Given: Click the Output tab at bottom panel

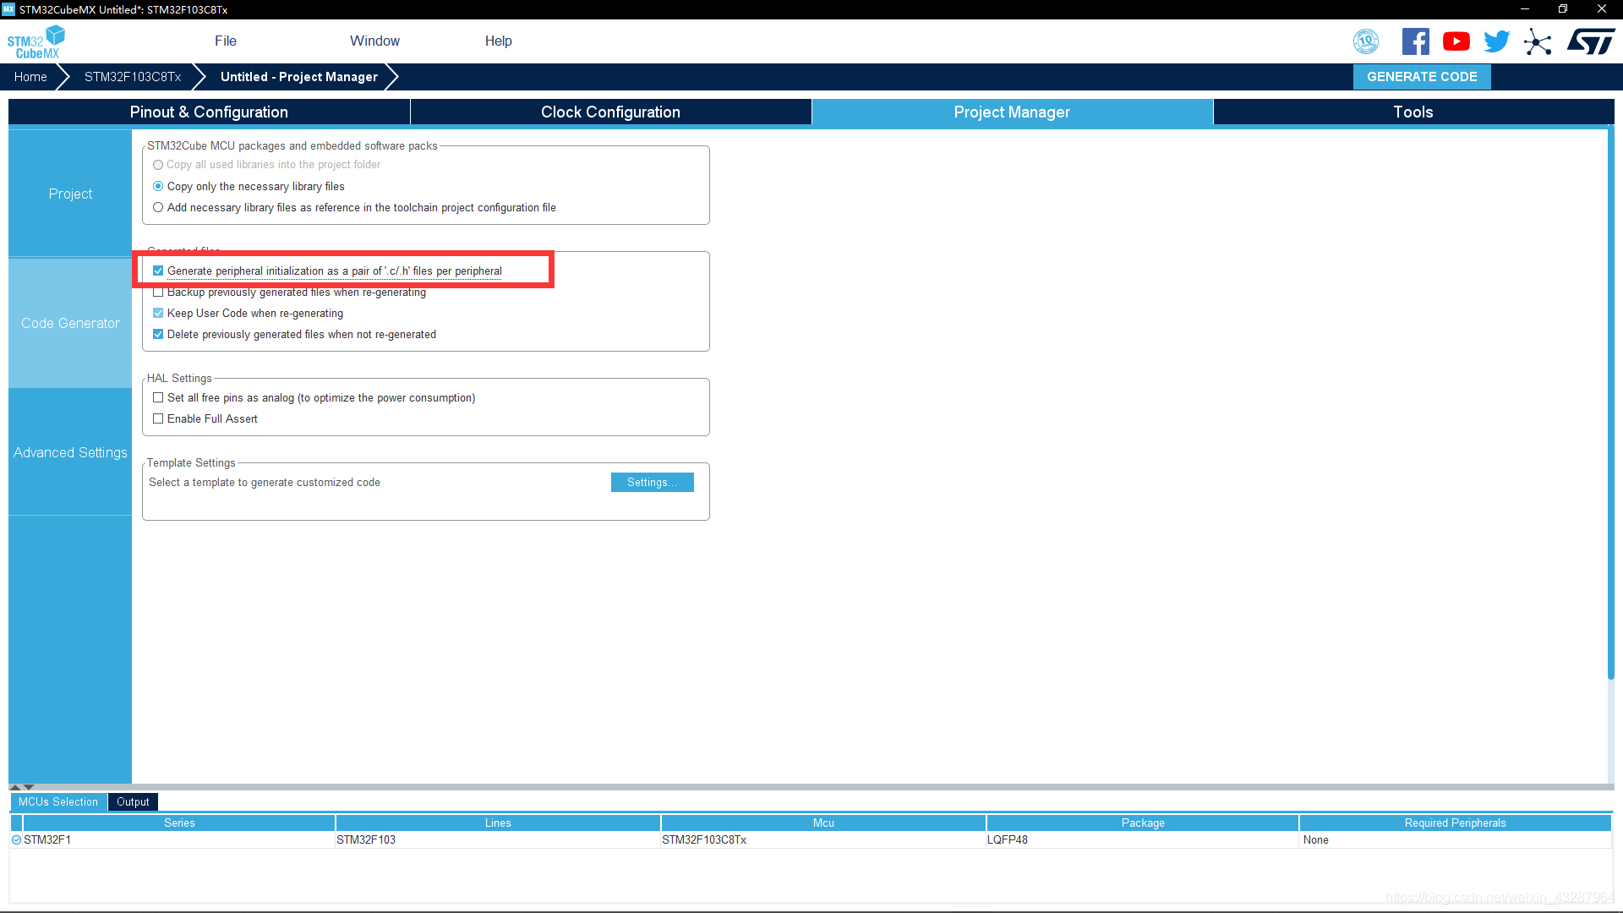Looking at the screenshot, I should coord(133,801).
